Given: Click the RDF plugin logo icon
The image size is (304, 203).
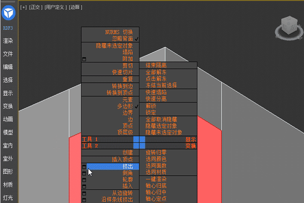Looking at the screenshot, I should [8, 14].
